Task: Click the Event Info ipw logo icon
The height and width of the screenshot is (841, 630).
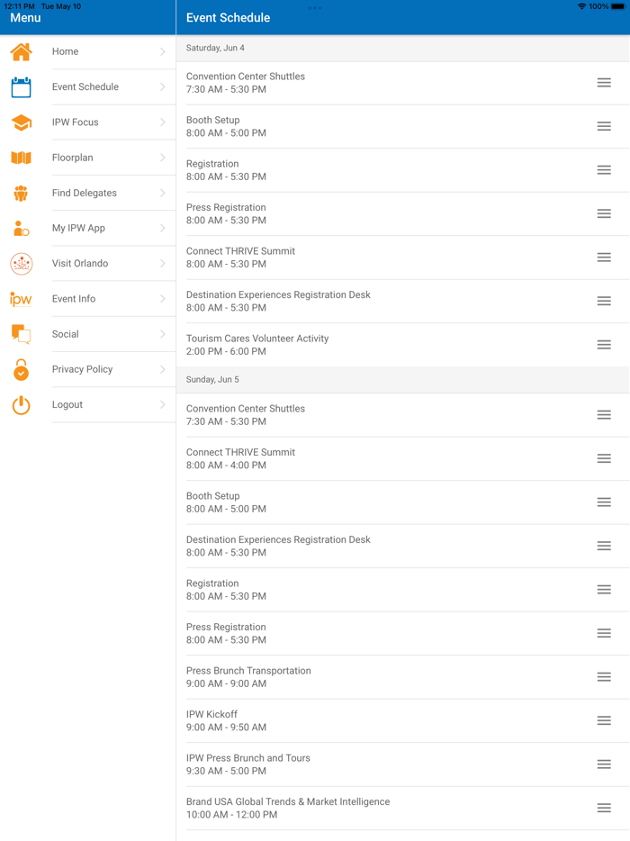Action: point(21,299)
